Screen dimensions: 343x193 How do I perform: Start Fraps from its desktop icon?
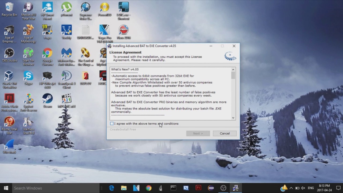tap(47, 30)
